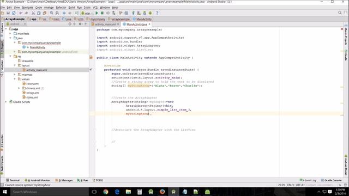Click the Windows Start button
This screenshot has height=196, width=349.
point(4,192)
